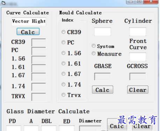
Task: Click the Diameter result box
Action: (90, 128)
